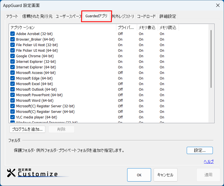Sort by the メモリ書込 column header
Viewport: 224px width, 186px height.
pyautogui.click(x=147, y=28)
